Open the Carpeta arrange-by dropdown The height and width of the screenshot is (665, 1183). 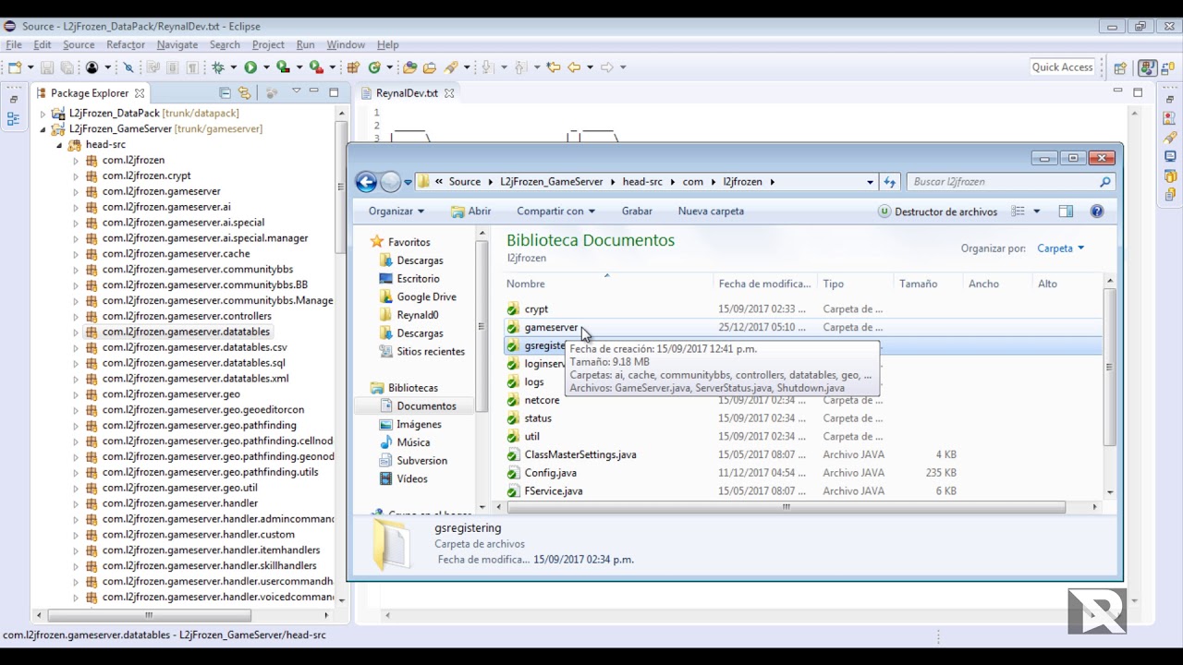(x=1060, y=248)
